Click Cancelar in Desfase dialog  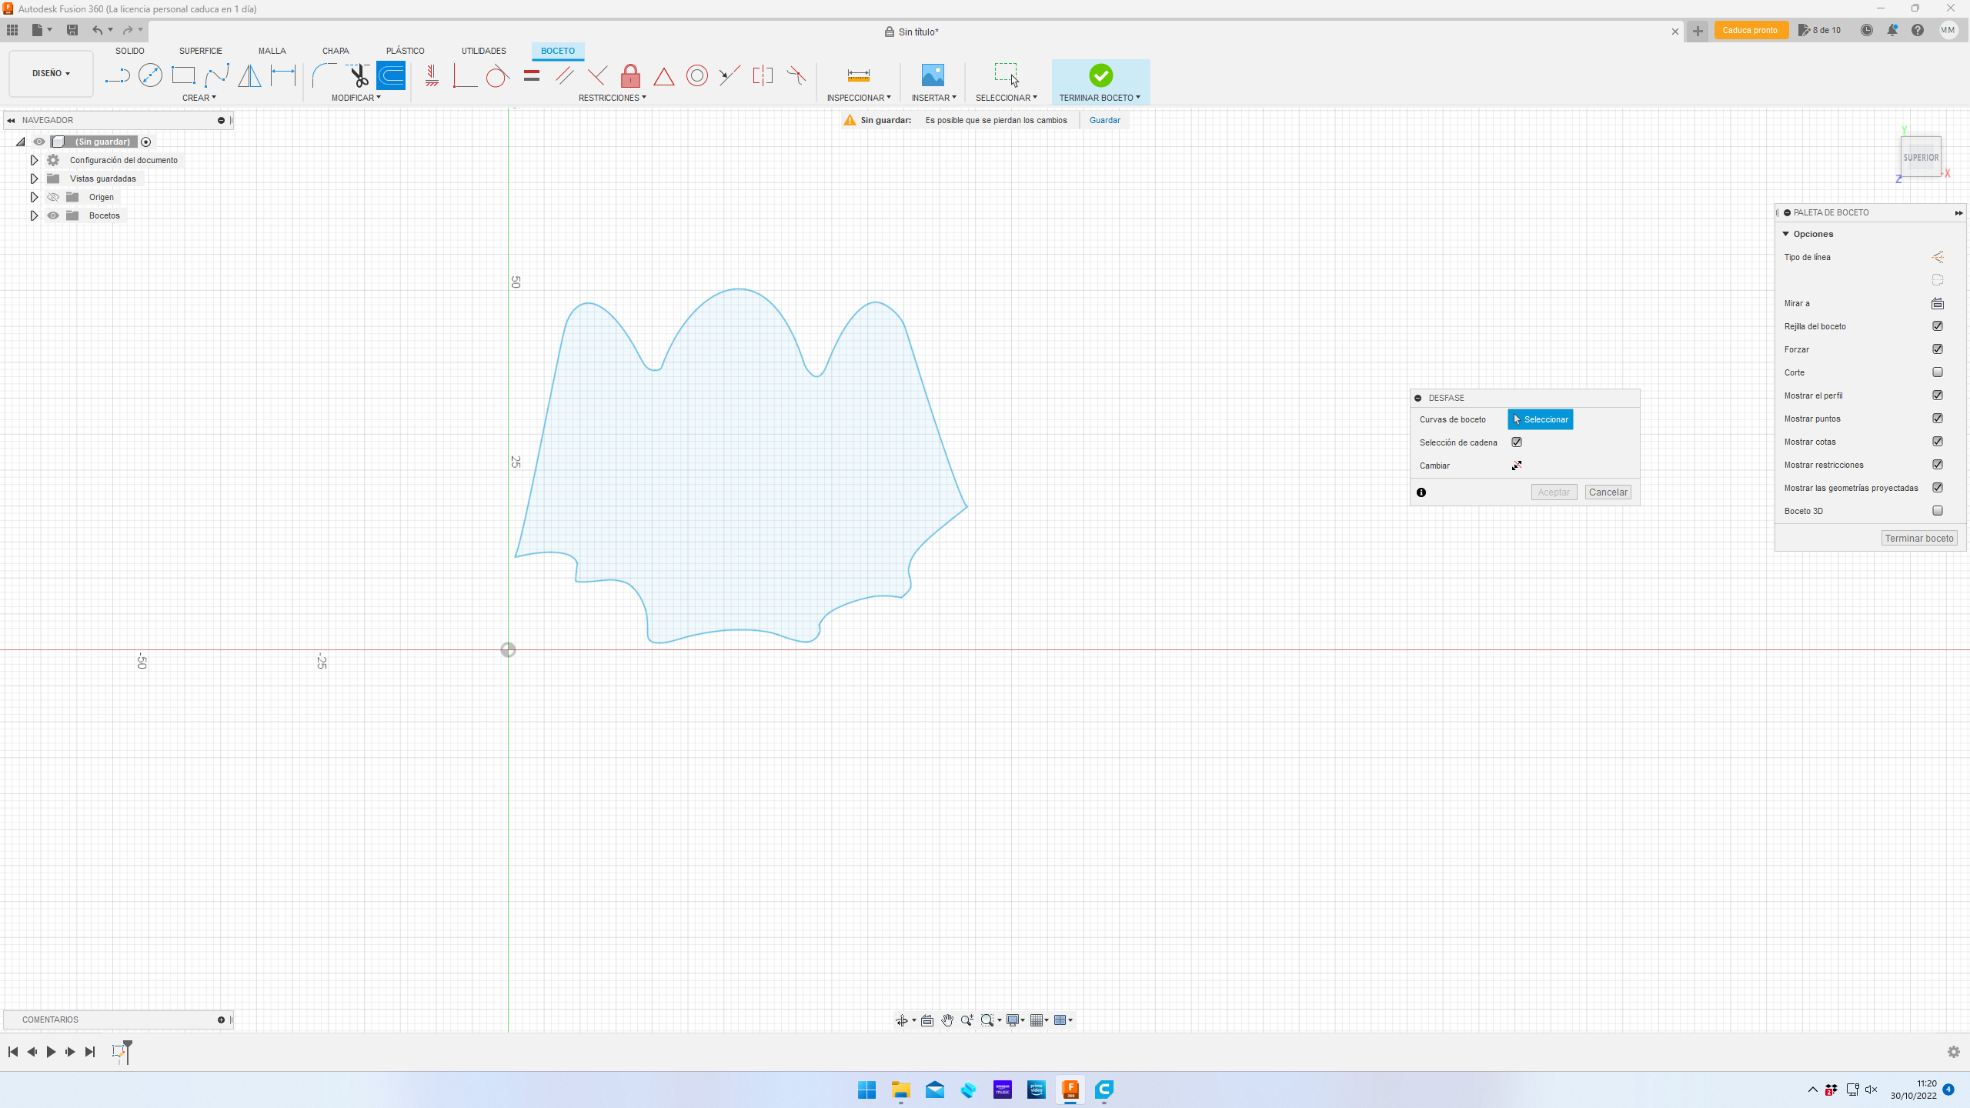click(x=1608, y=492)
